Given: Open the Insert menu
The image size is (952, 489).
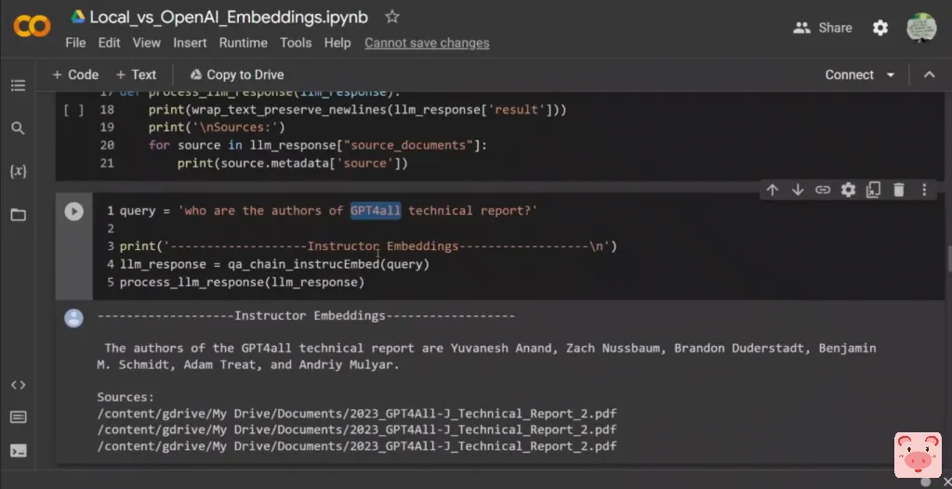Looking at the screenshot, I should 190,43.
